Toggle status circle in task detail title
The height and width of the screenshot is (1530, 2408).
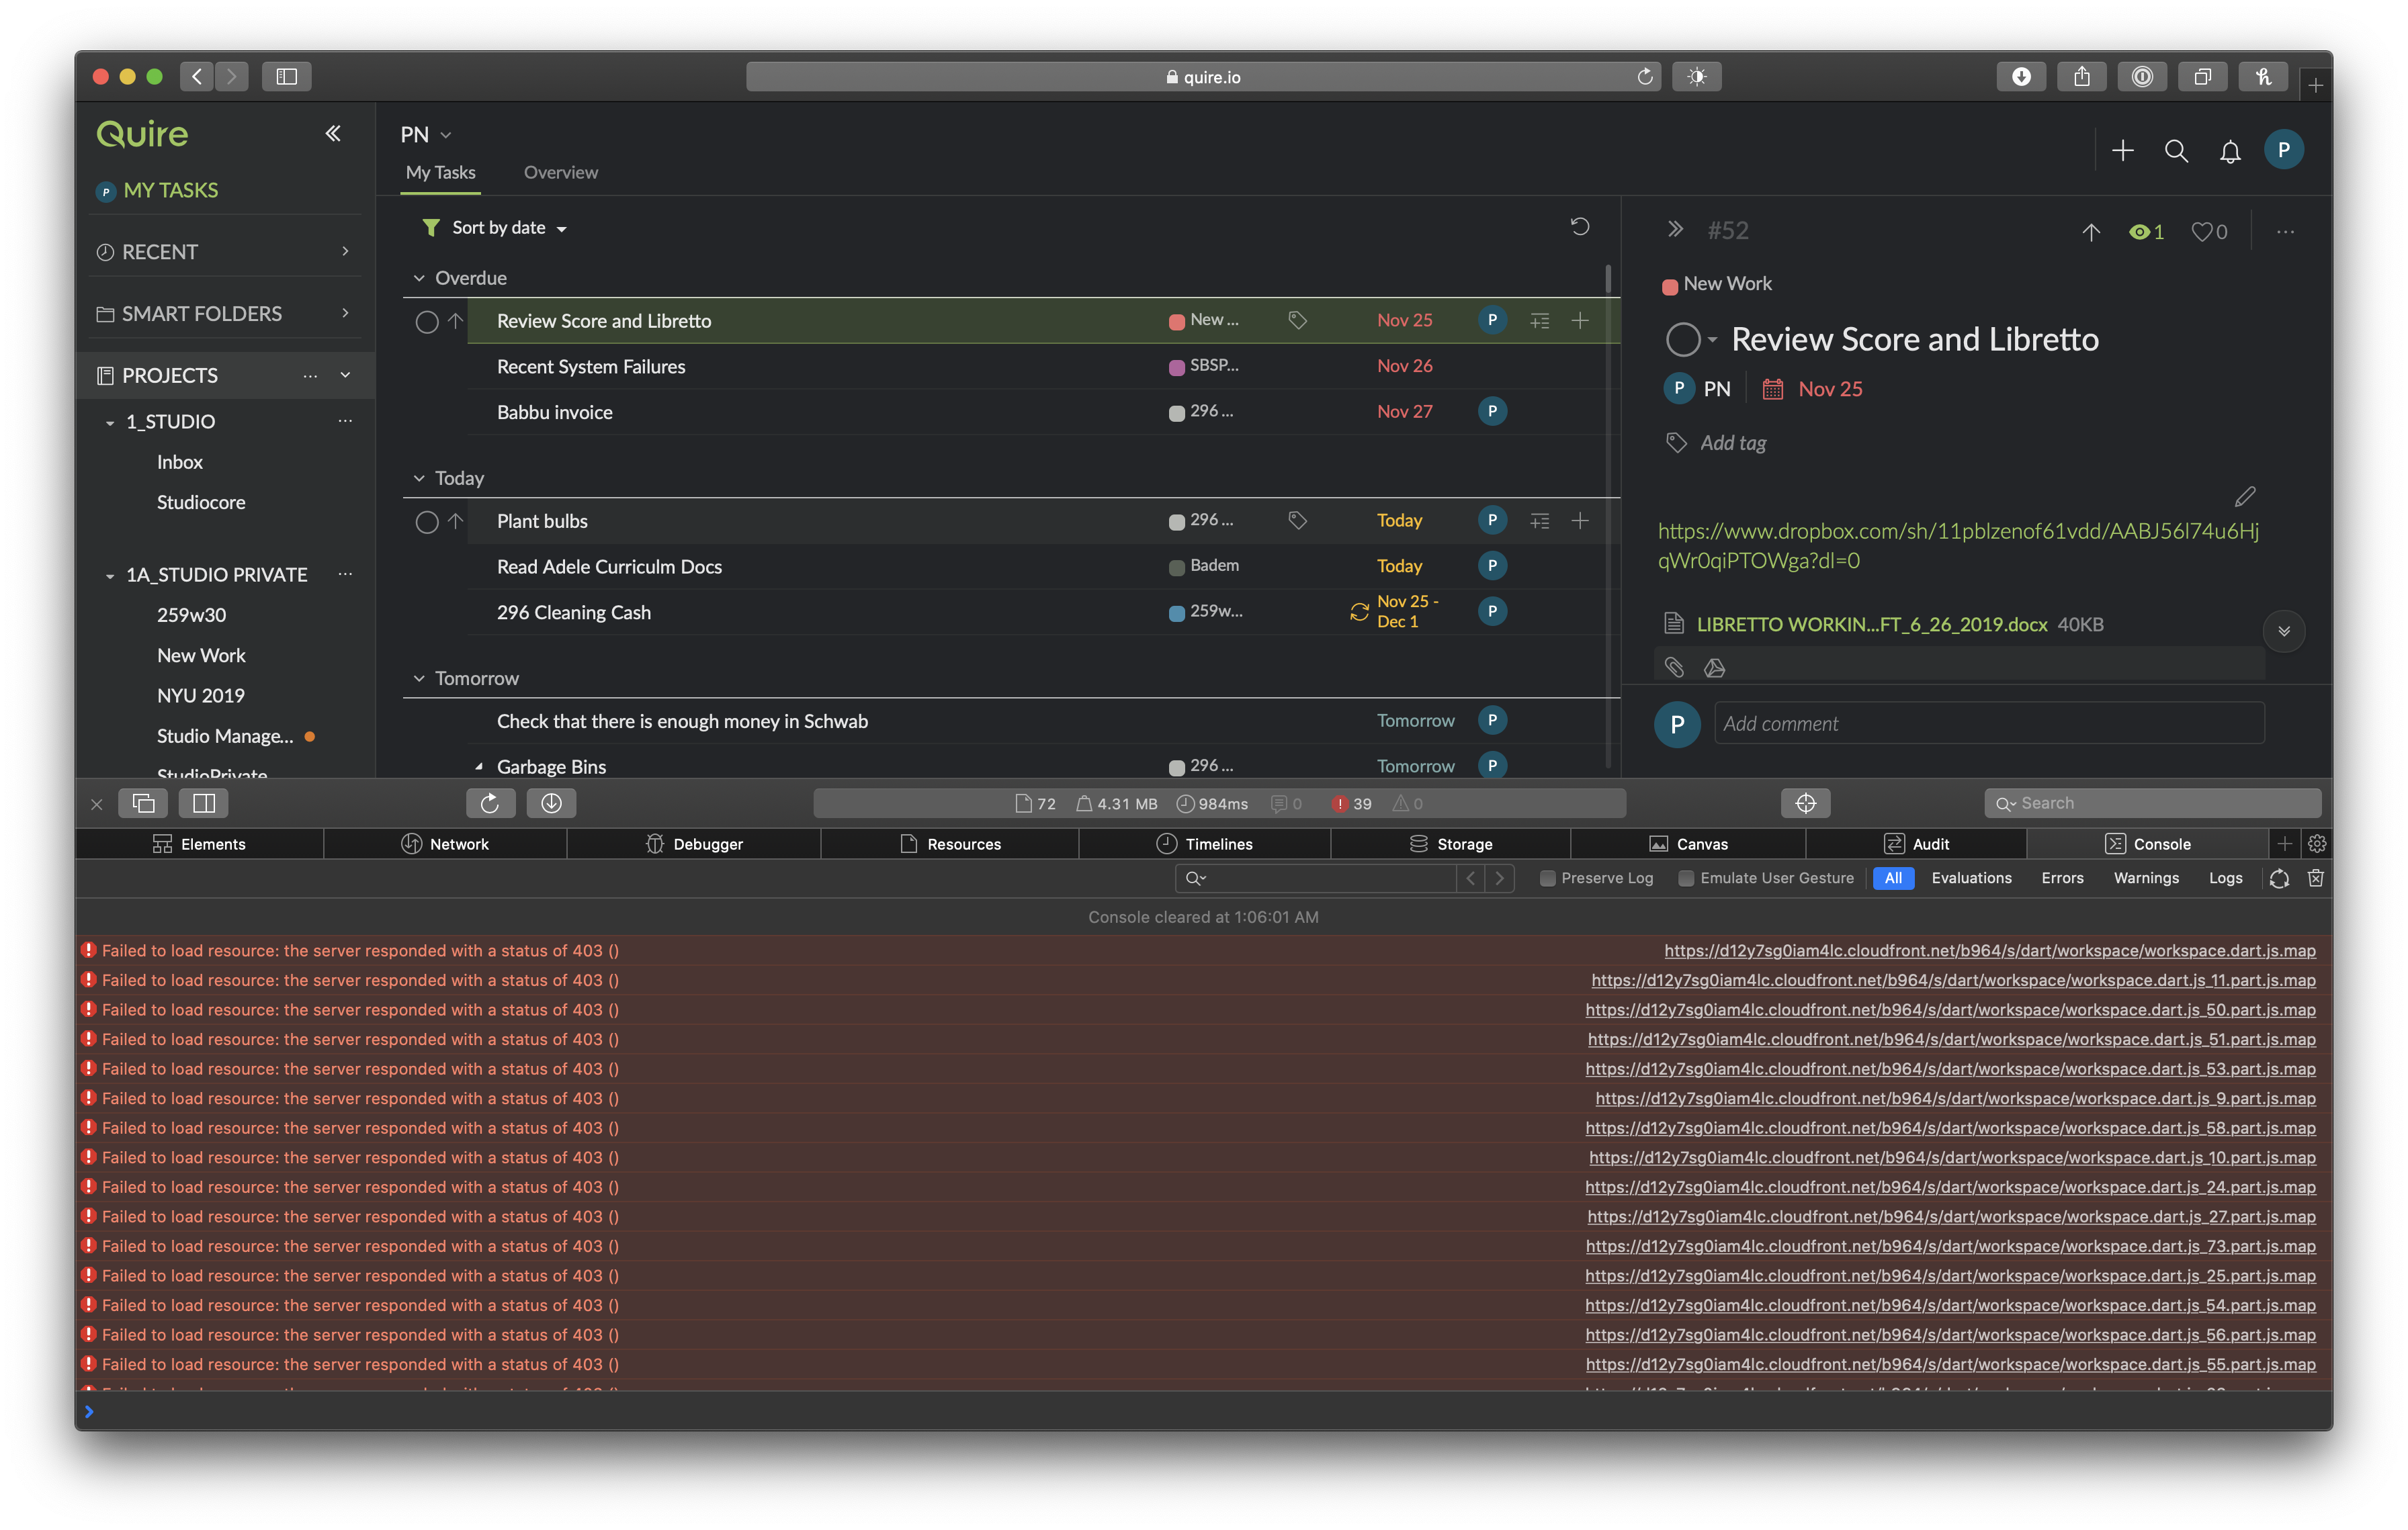[x=1683, y=340]
